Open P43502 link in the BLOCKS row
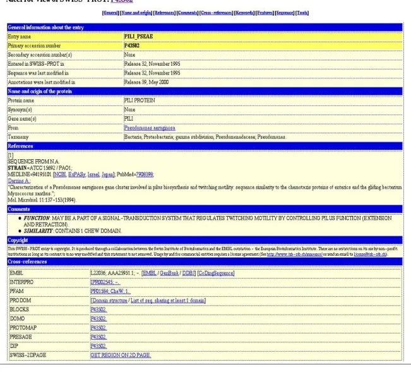This screenshot has width=411, height=372. [98, 309]
